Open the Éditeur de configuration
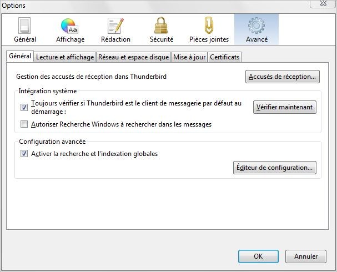This screenshot has height=272, width=337. tap(275, 168)
